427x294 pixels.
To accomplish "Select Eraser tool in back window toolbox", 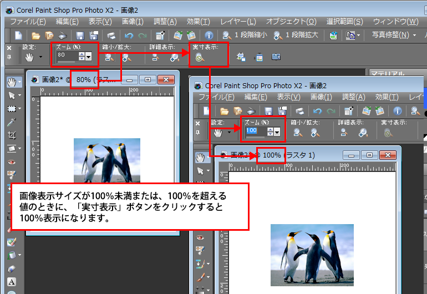I will point(12,269).
